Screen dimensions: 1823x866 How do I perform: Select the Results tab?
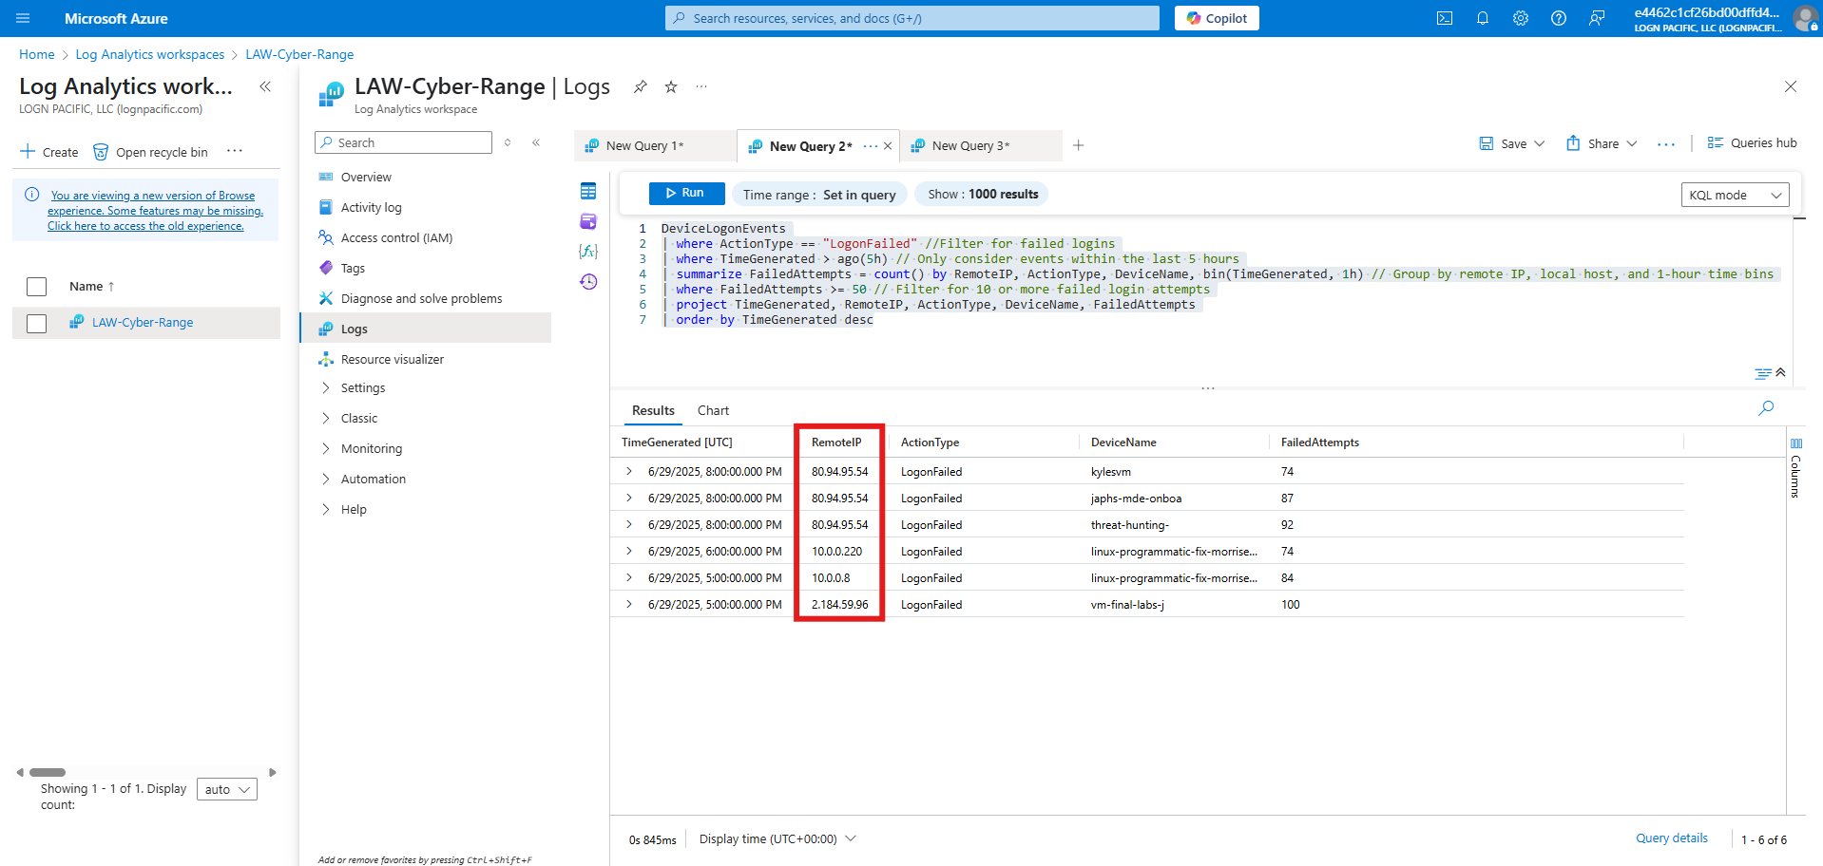click(653, 410)
